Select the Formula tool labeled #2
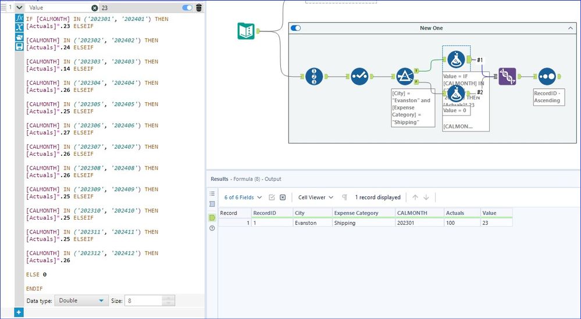The height and width of the screenshot is (319, 581). click(456, 93)
